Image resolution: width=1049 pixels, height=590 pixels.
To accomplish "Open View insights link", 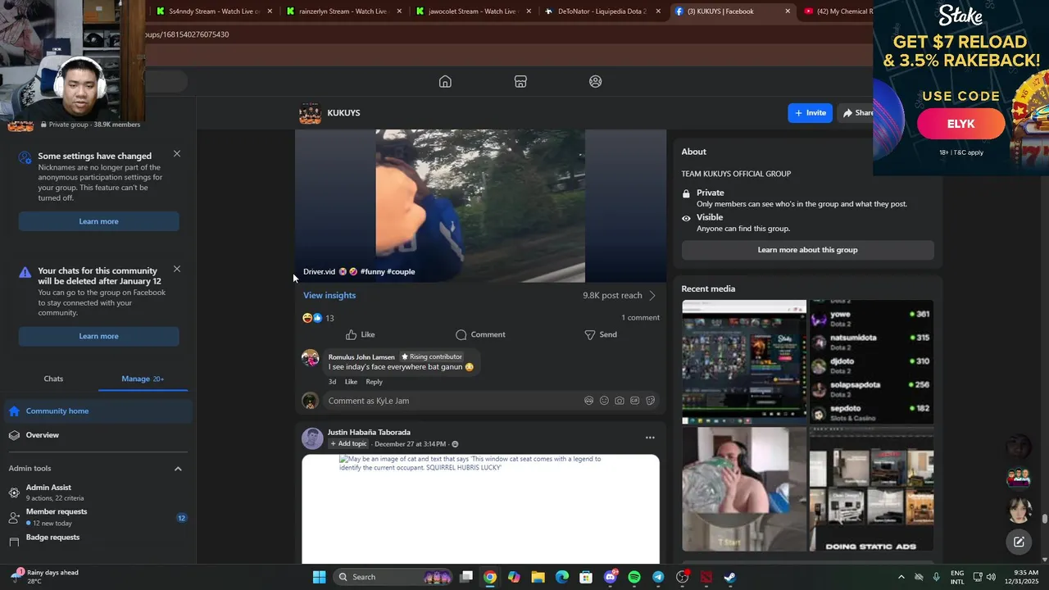I will pos(329,295).
